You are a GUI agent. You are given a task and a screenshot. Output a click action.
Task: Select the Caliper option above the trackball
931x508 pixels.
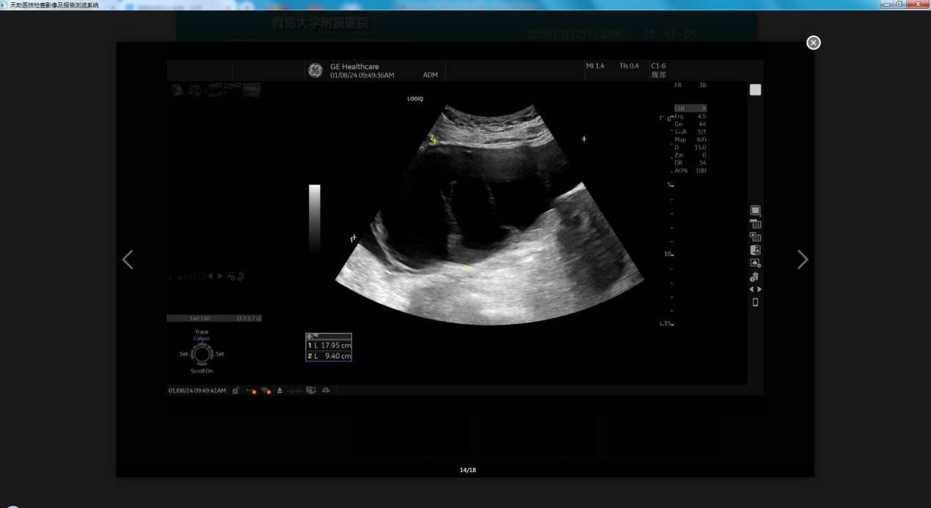tap(201, 339)
